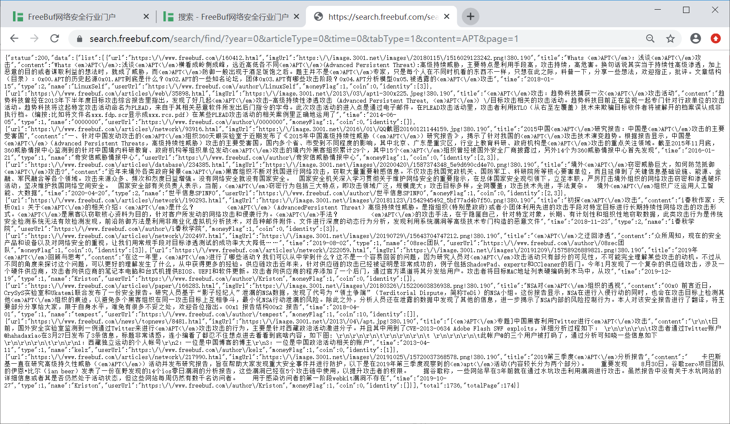Switch to the 搜索 - FreeBuf tab
The image size is (730, 424).
[230, 17]
